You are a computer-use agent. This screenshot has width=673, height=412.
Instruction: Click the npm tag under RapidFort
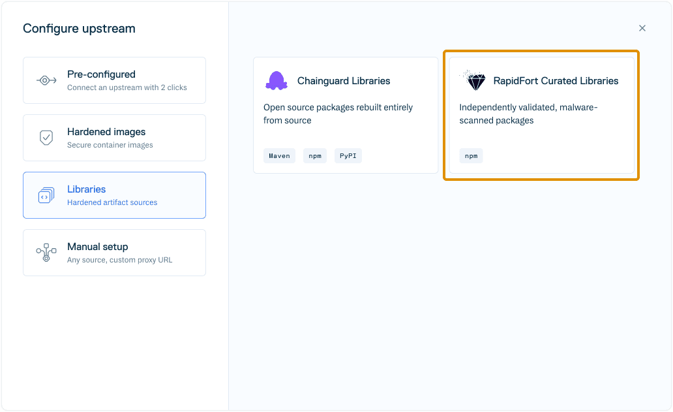[471, 156]
